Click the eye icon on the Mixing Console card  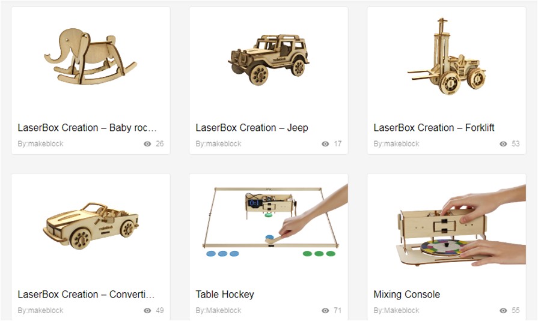[x=503, y=311]
